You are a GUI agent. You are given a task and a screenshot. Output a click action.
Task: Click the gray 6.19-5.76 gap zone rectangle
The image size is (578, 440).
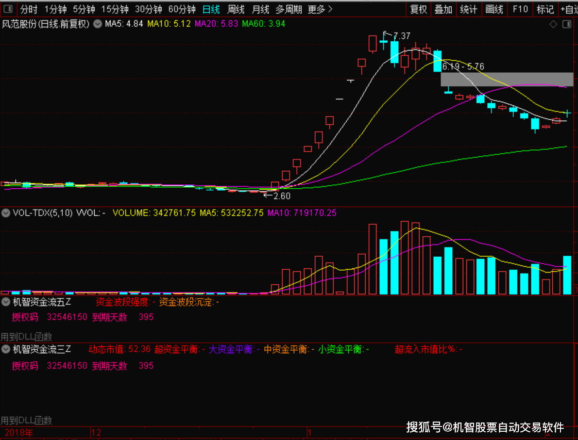[507, 79]
